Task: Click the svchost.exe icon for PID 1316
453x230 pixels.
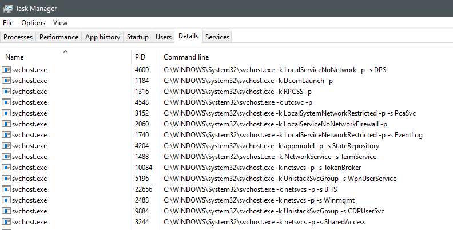Action: (x=6, y=92)
